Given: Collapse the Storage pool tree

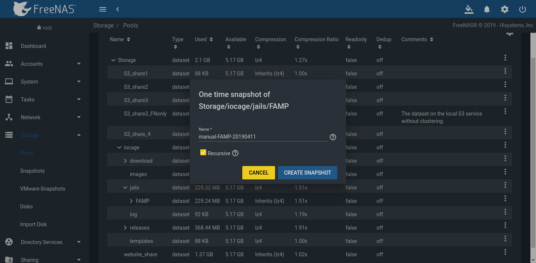Looking at the screenshot, I should [x=113, y=60].
